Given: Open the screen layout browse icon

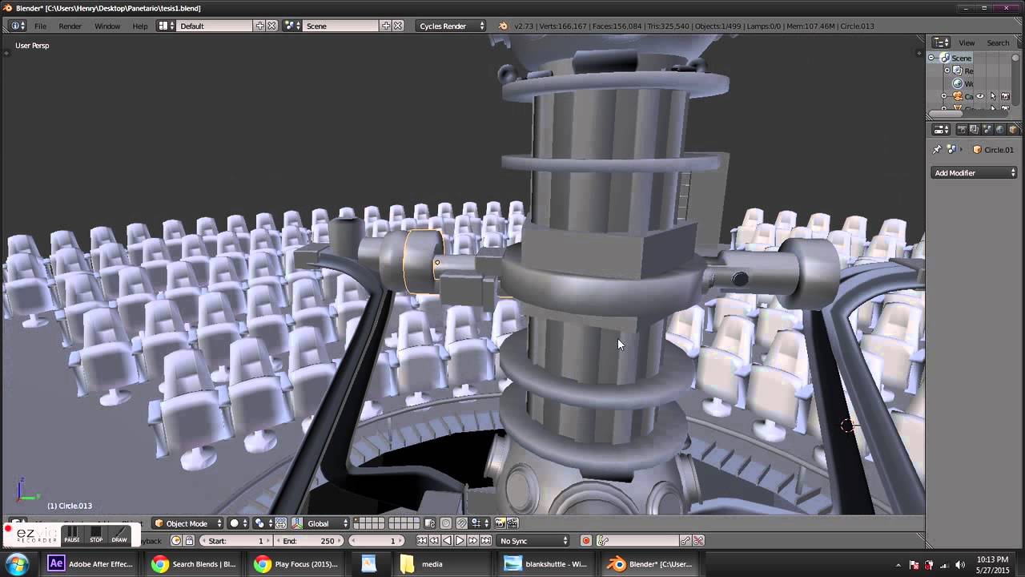Looking at the screenshot, I should 166,26.
